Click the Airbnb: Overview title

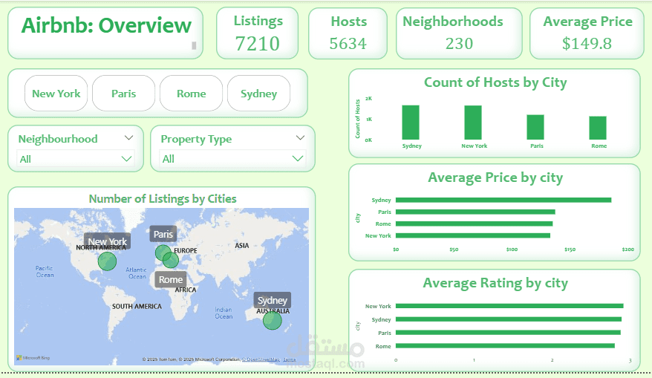106,25
